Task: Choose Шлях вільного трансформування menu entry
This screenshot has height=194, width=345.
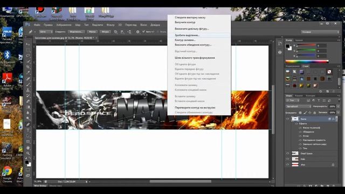Action: coord(195,58)
